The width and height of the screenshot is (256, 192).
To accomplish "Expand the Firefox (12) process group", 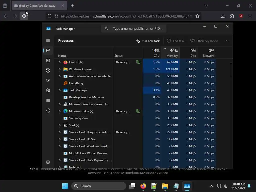I will 60,62.
